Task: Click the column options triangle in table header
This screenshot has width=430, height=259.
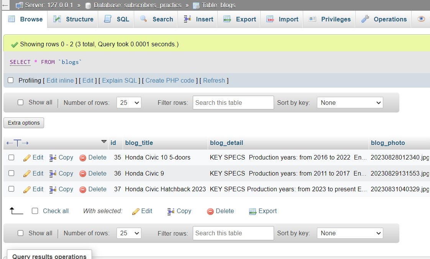Action: point(103,142)
